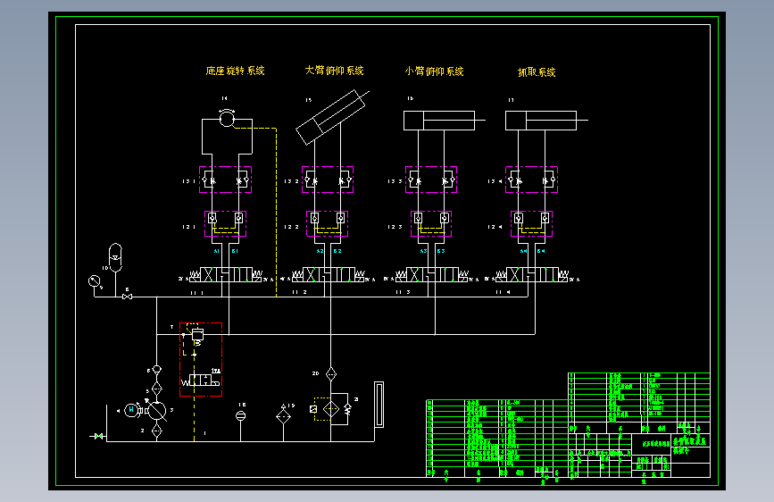Select the 小臂俯仰系统 title text
The width and height of the screenshot is (774, 502).
pos(434,71)
